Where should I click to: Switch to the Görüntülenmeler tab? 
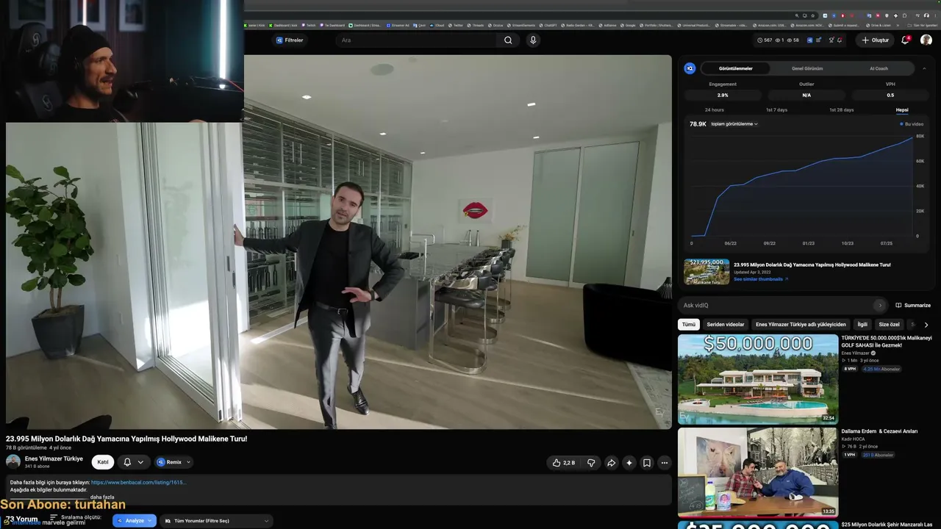coord(735,68)
